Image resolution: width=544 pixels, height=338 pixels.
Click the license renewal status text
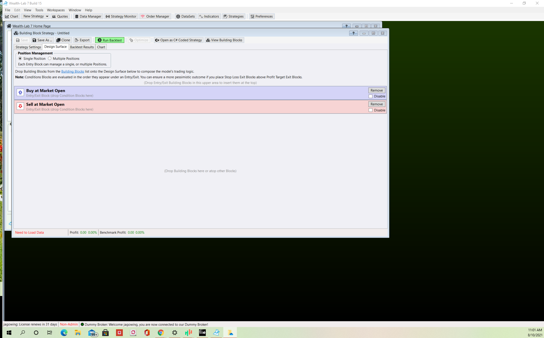click(x=30, y=324)
